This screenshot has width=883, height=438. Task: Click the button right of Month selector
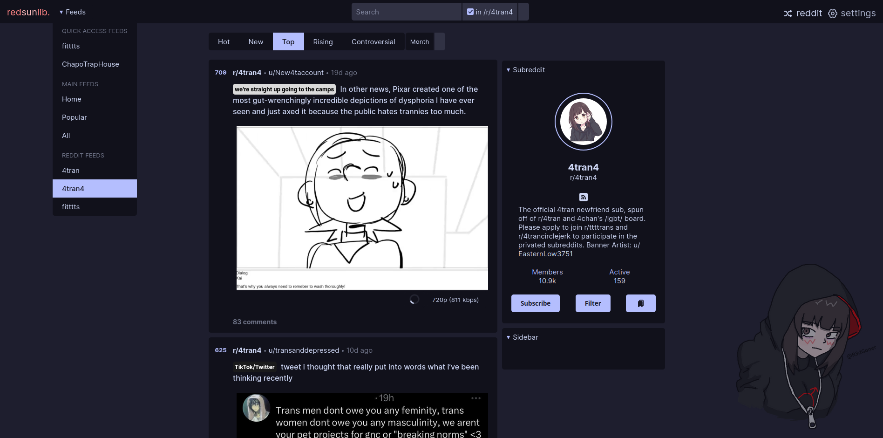440,41
